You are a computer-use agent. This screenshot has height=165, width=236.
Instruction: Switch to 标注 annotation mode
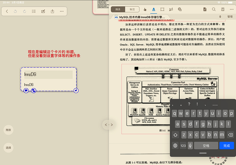(132, 9)
